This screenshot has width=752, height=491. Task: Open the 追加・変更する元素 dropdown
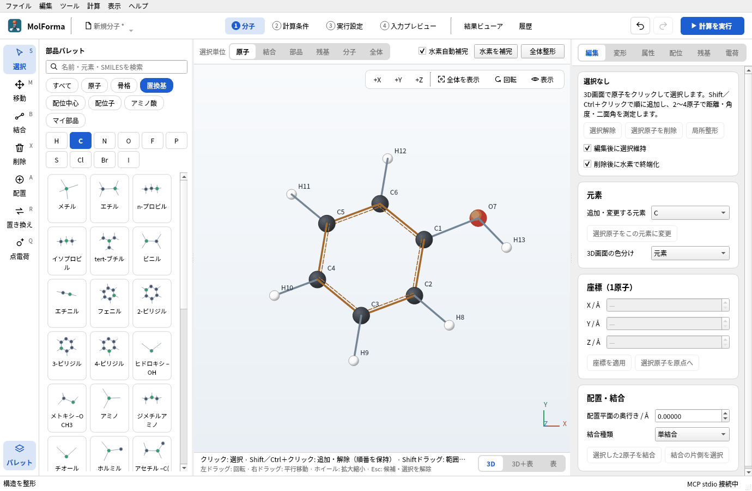click(690, 213)
